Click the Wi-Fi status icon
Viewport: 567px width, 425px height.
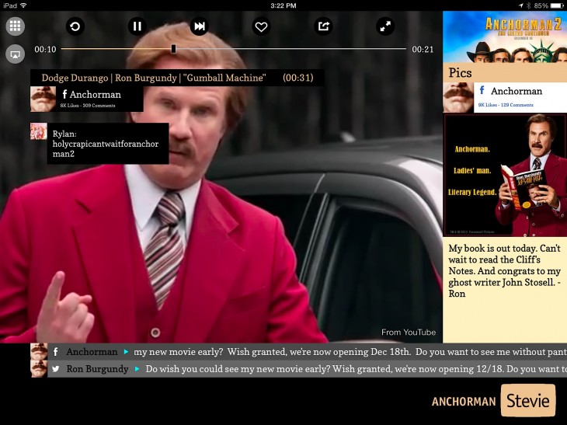coord(23,5)
